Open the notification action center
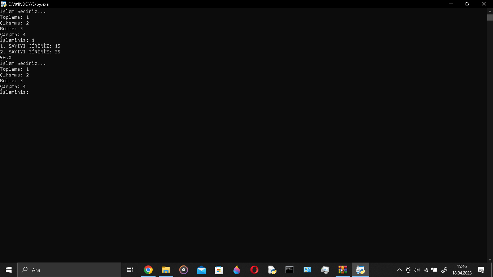This screenshot has height=277, width=493. click(481, 270)
